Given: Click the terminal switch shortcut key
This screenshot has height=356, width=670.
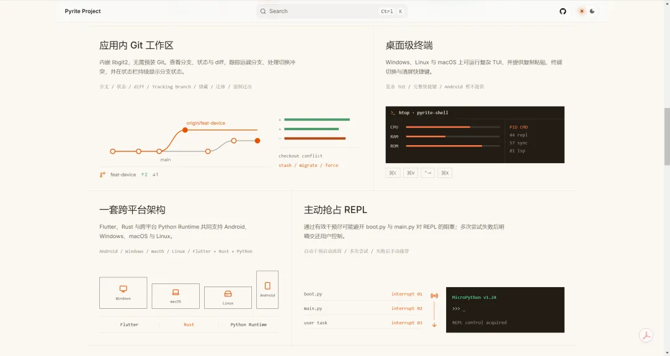Looking at the screenshot, I should point(427,172).
